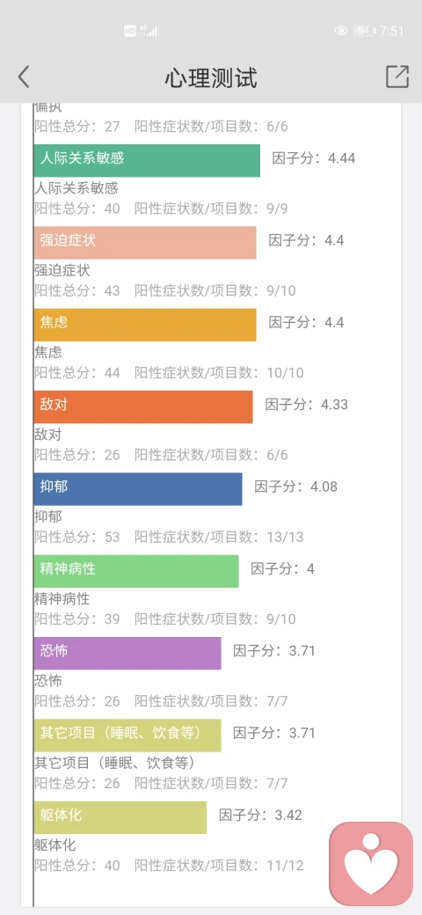Tap the yellow 焦虑 bar

145,325
